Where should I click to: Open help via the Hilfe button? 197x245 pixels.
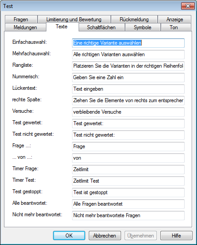pos(176,235)
